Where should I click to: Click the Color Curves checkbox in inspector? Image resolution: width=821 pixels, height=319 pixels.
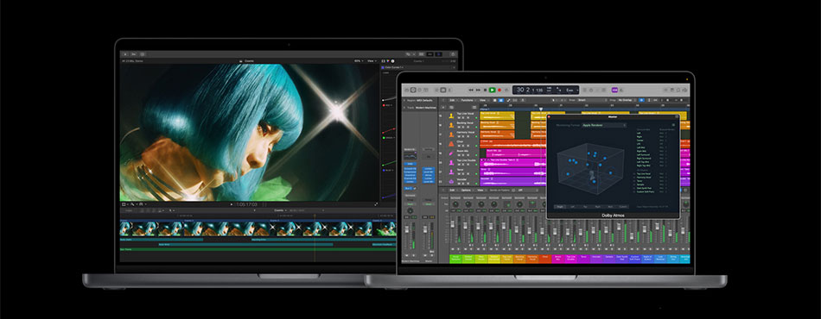(383, 67)
